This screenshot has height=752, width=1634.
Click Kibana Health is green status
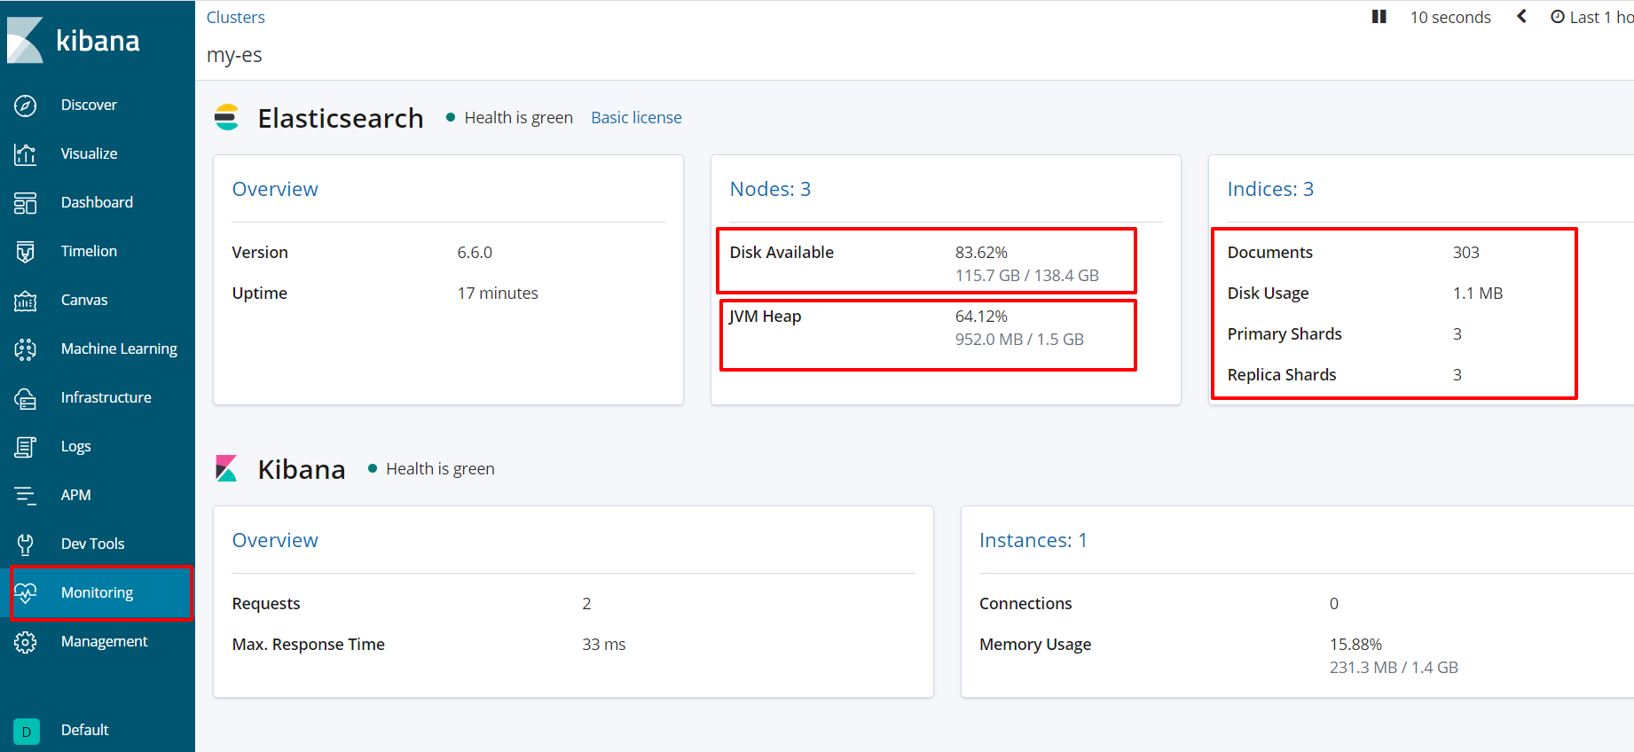[440, 468]
